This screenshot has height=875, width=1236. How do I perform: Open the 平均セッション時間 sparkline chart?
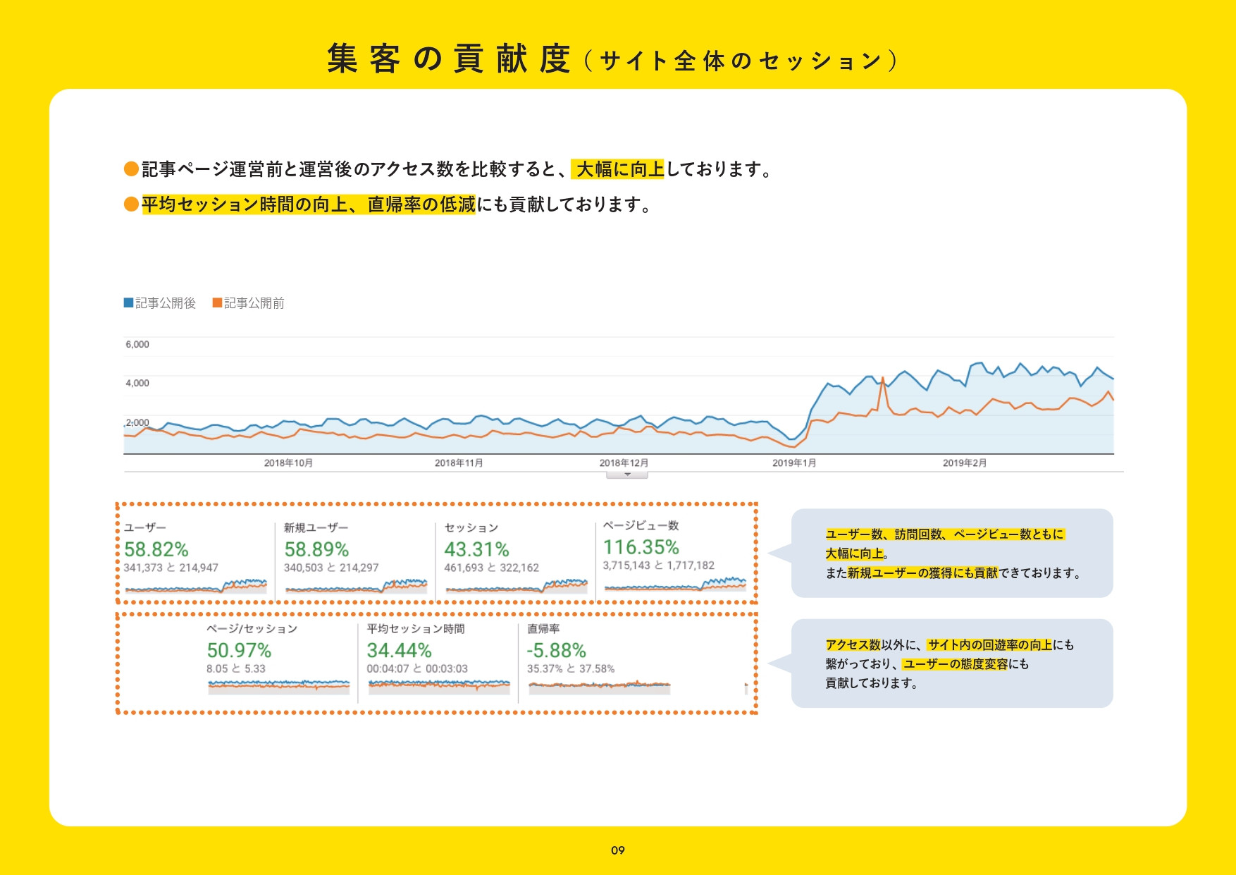[x=437, y=685]
